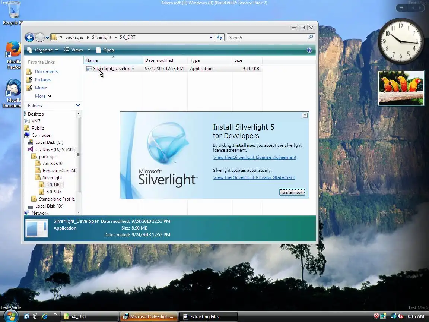The height and width of the screenshot is (322, 429).
Task: Click inside the Explorer Search box
Action: [268, 38]
